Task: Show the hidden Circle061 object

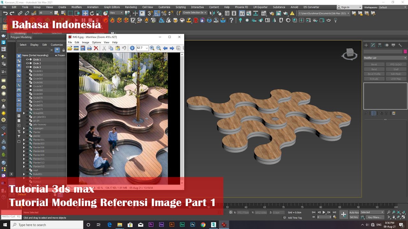Action: coord(27,71)
